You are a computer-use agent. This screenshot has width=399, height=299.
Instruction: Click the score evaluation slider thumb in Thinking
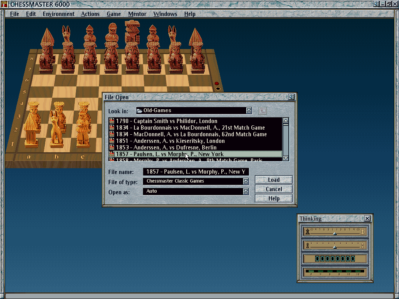coord(335,234)
